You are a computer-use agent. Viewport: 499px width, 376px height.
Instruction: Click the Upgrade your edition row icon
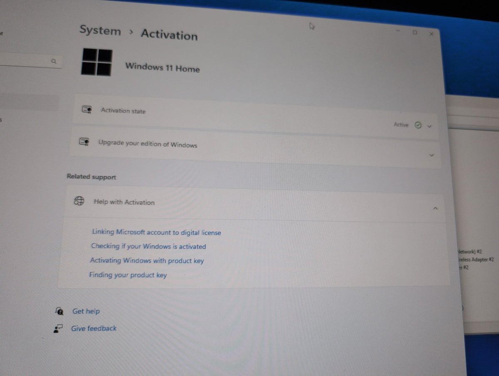(84, 142)
